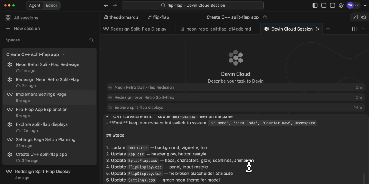Click Settings.css code label

pyautogui.click(x=142, y=180)
